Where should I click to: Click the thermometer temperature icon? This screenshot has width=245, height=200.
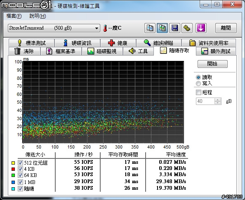(x=105, y=28)
